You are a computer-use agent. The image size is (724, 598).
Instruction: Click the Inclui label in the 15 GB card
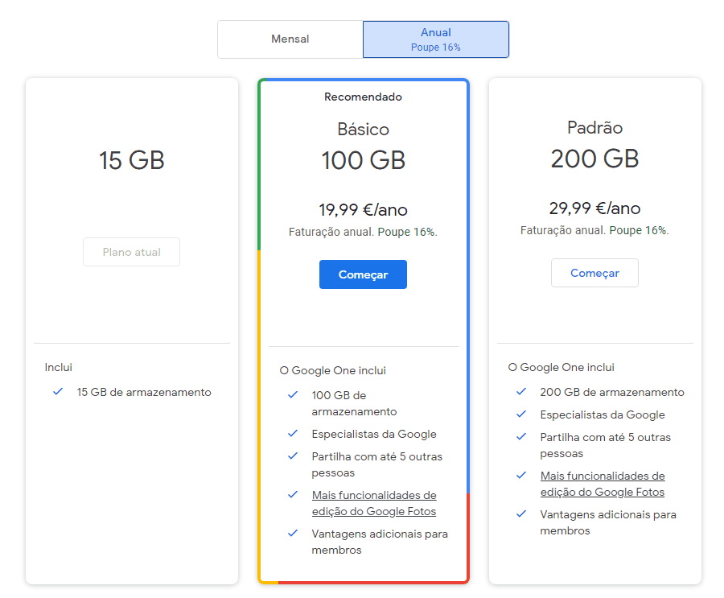[x=58, y=367]
